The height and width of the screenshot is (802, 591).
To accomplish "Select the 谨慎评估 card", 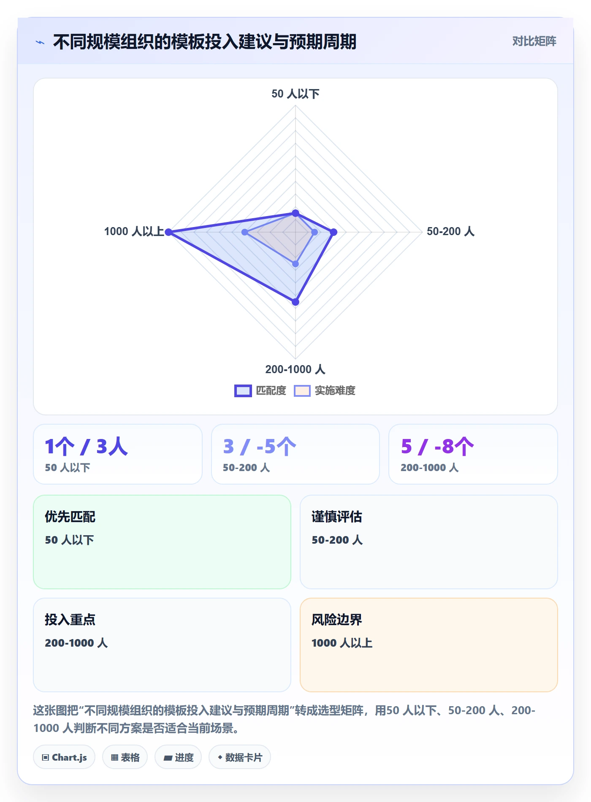I will tap(429, 542).
